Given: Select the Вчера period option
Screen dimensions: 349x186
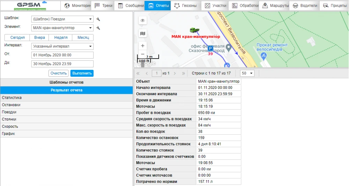Looking at the screenshot, I should tap(39, 38).
